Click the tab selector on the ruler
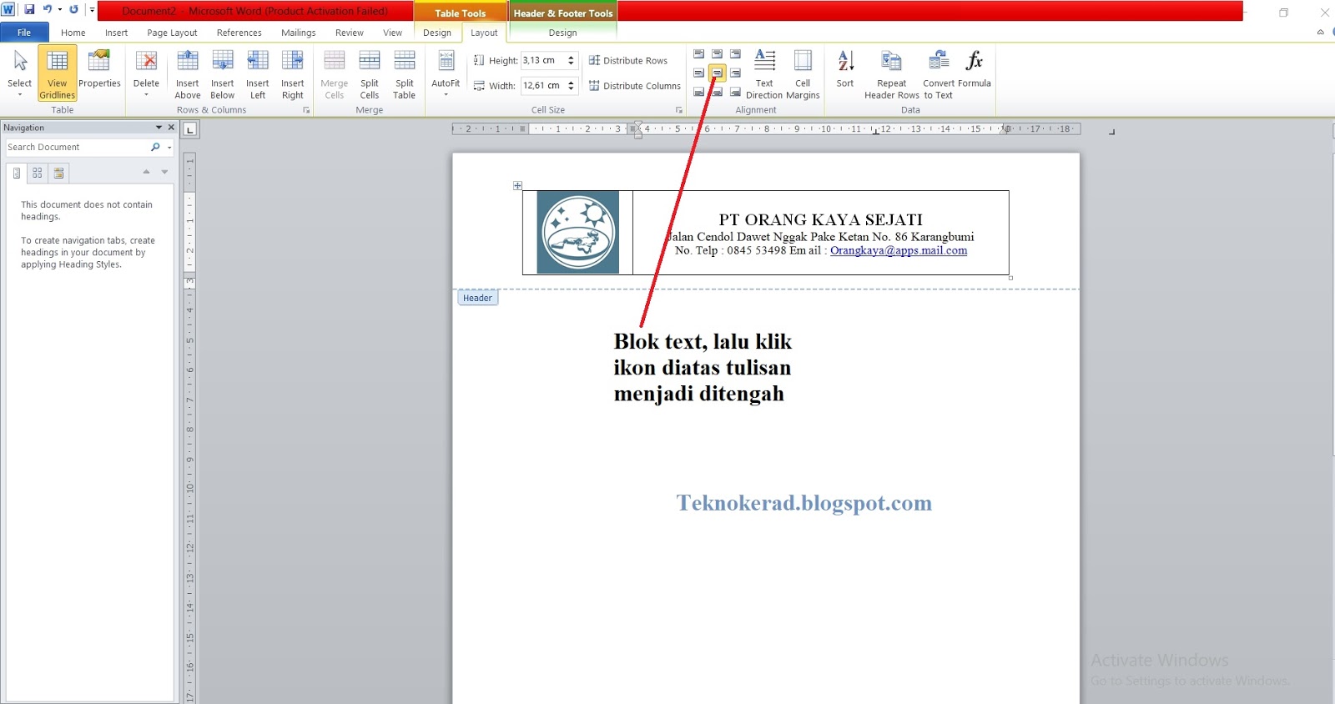The image size is (1335, 704). click(190, 129)
